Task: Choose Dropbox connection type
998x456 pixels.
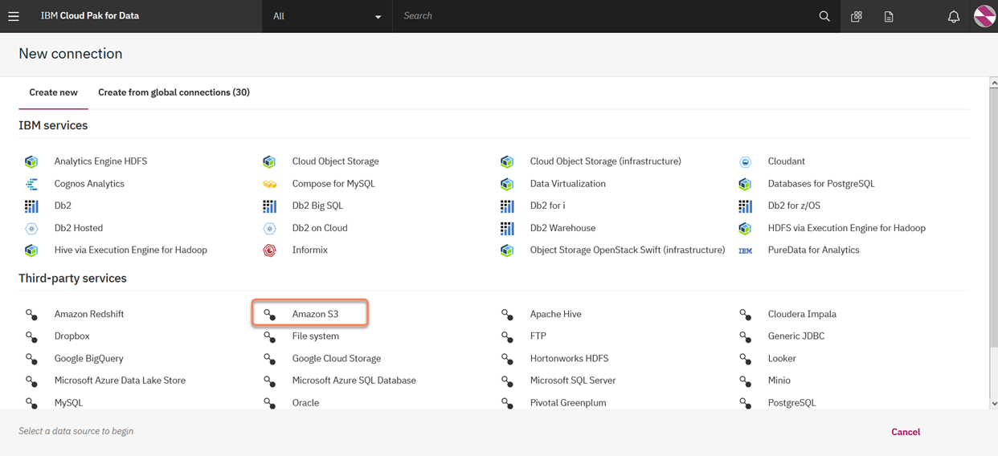Action: tap(72, 336)
